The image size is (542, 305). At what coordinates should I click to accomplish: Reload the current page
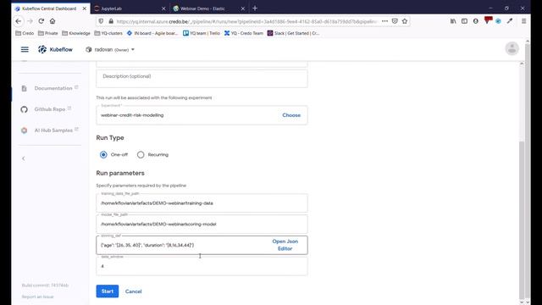tap(41, 21)
